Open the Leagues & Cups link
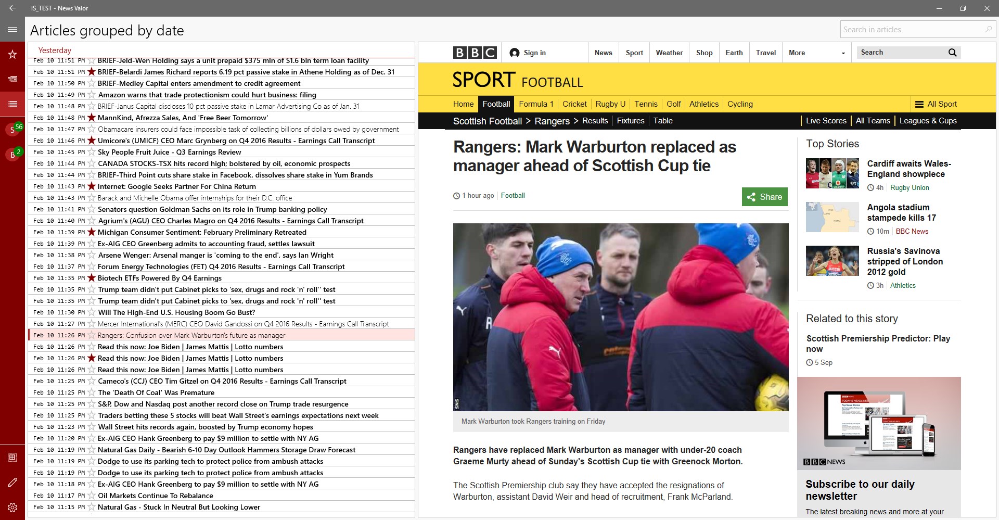 928,121
